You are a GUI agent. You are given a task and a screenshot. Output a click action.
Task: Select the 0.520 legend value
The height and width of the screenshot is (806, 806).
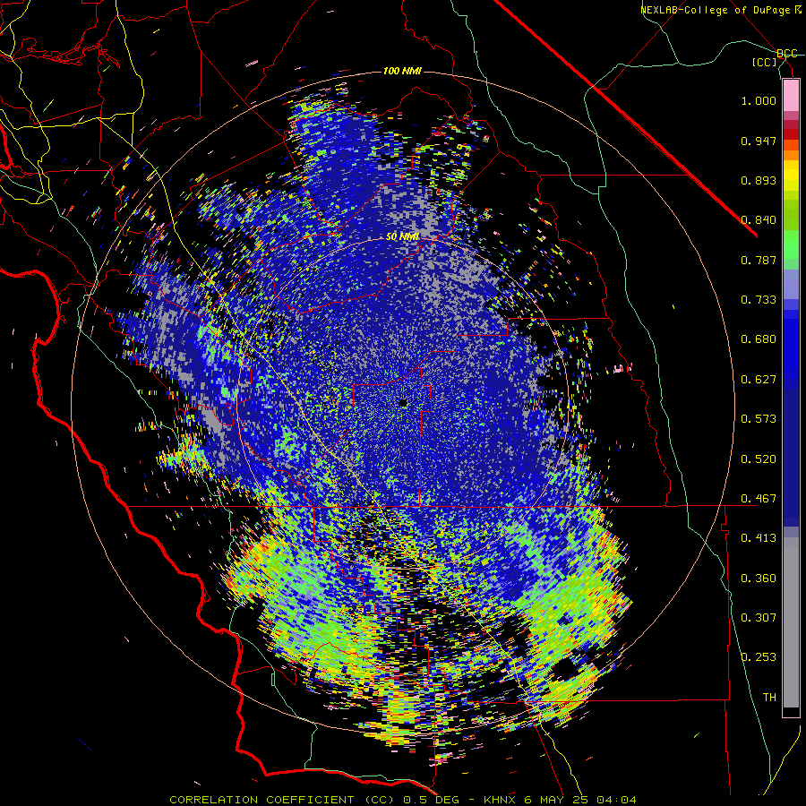click(759, 459)
